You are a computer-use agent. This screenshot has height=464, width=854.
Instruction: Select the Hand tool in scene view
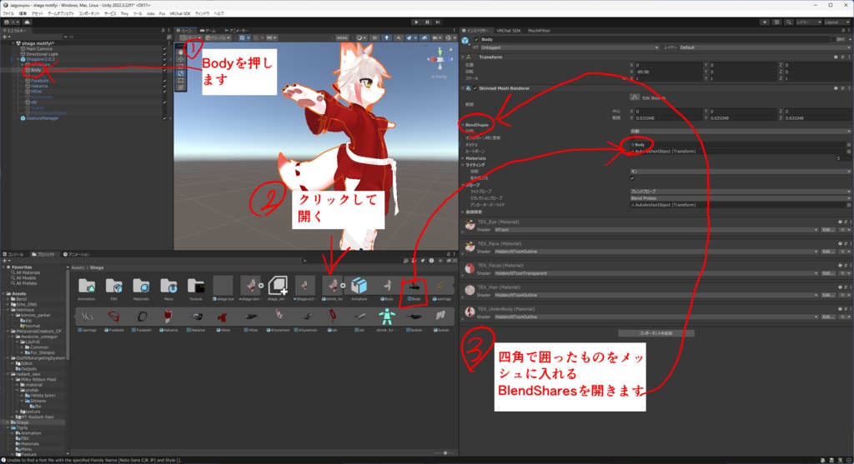181,52
